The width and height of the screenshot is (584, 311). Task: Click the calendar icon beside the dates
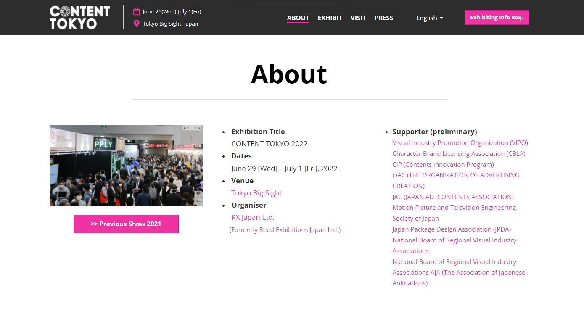tap(136, 12)
